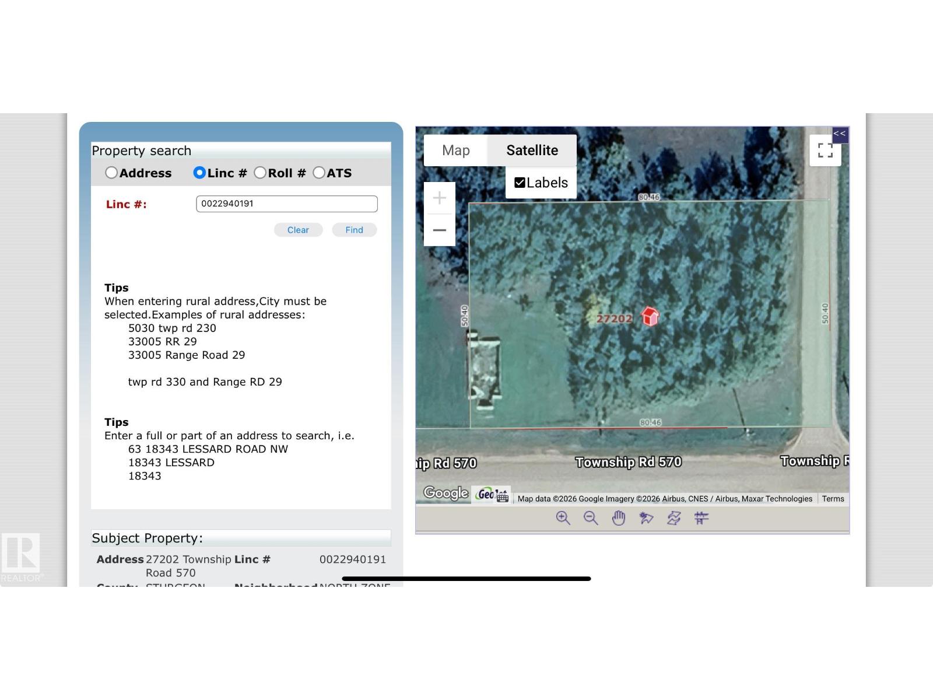Activate the arrow select tool in map toolbar

(646, 518)
